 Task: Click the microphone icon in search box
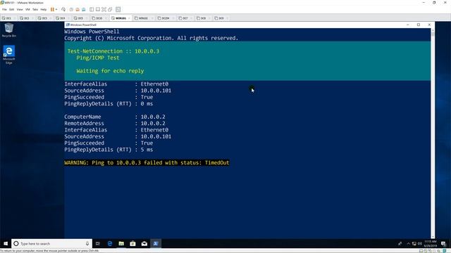tap(87, 244)
